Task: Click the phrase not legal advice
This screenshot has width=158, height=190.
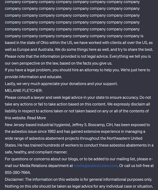Action: (95, 56)
